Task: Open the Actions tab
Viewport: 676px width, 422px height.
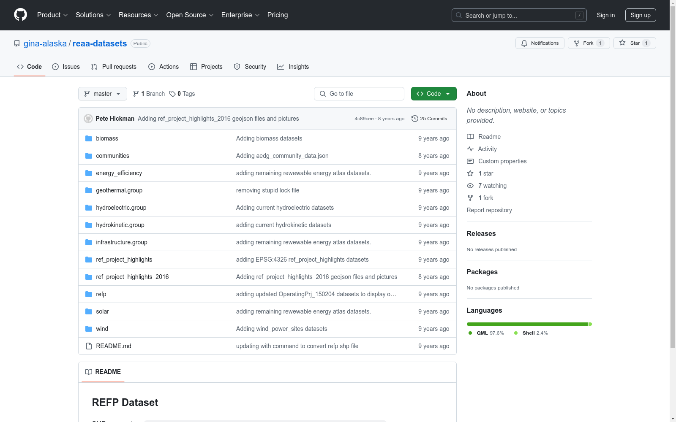Action: point(164,67)
